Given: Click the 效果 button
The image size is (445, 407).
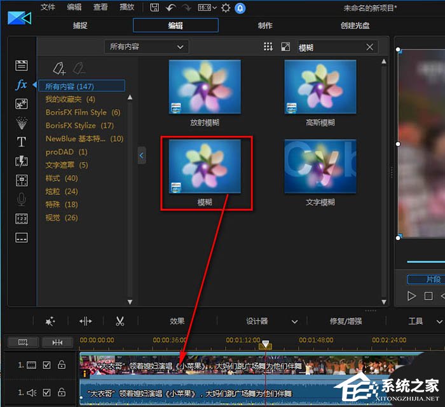Looking at the screenshot, I should (177, 321).
